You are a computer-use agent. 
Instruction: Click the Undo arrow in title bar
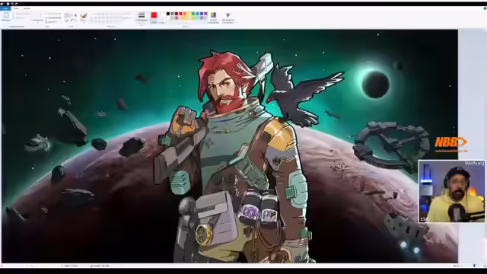tap(12, 4)
